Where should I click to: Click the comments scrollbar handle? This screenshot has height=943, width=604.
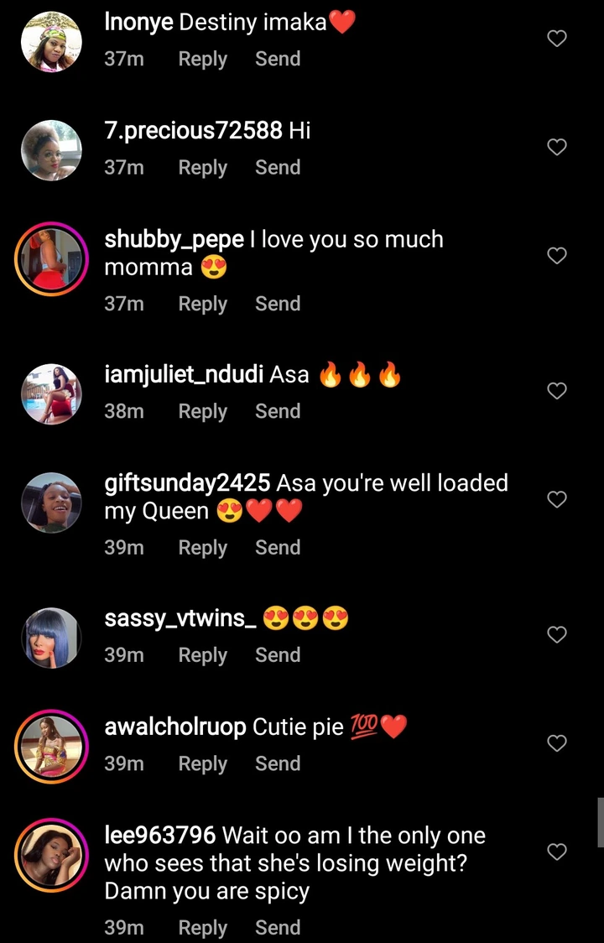tap(601, 823)
